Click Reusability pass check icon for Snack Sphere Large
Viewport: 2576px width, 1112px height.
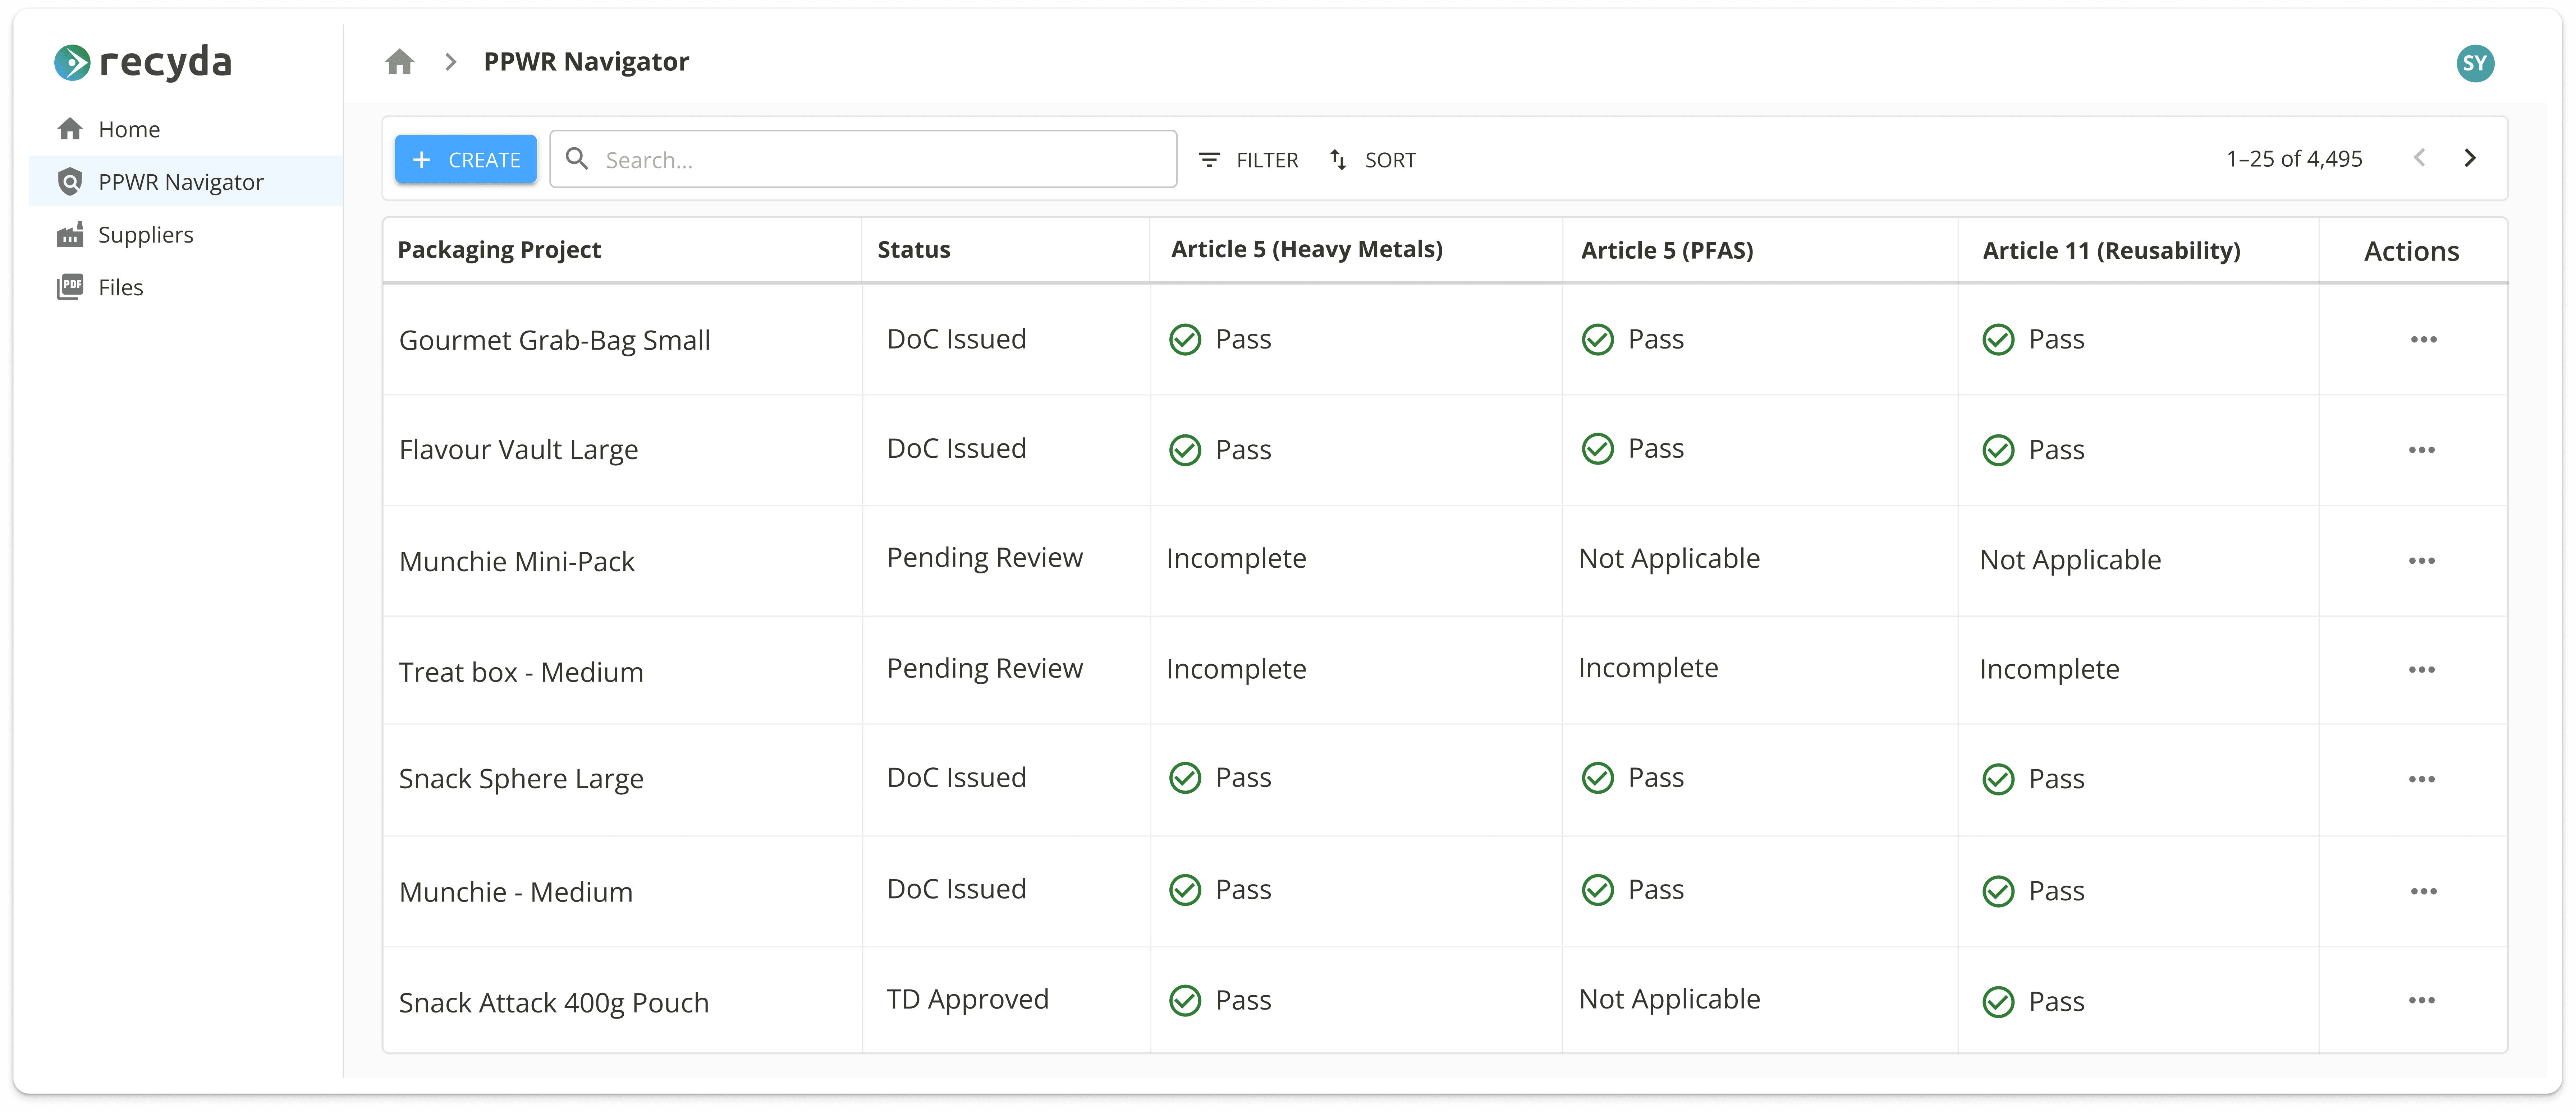tap(1998, 779)
